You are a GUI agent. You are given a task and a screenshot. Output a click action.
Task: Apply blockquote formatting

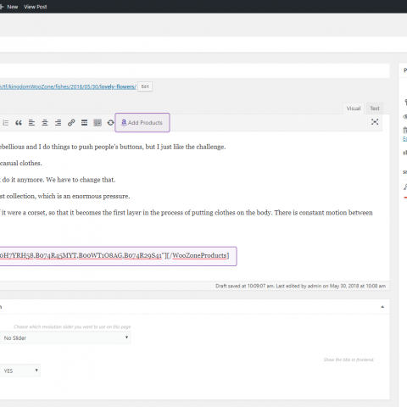pyautogui.click(x=19, y=123)
